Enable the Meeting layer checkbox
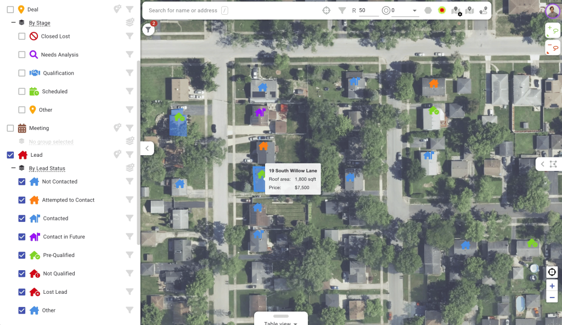Image resolution: width=562 pixels, height=325 pixels. [10, 128]
